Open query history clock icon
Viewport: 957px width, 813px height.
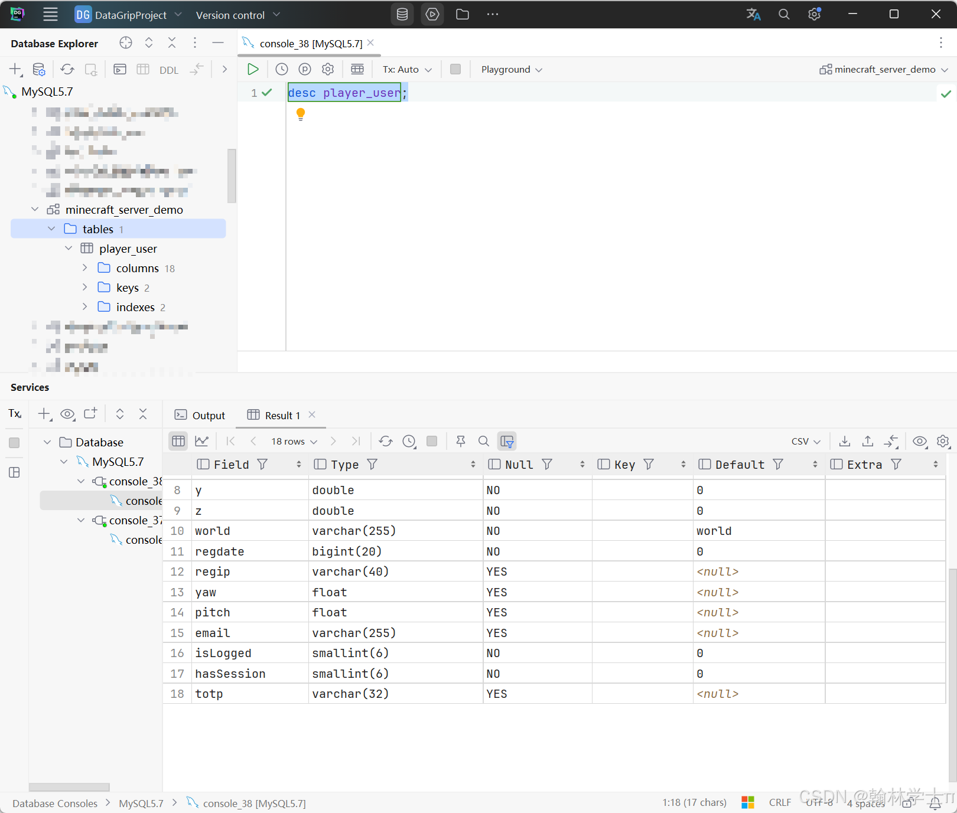(282, 69)
